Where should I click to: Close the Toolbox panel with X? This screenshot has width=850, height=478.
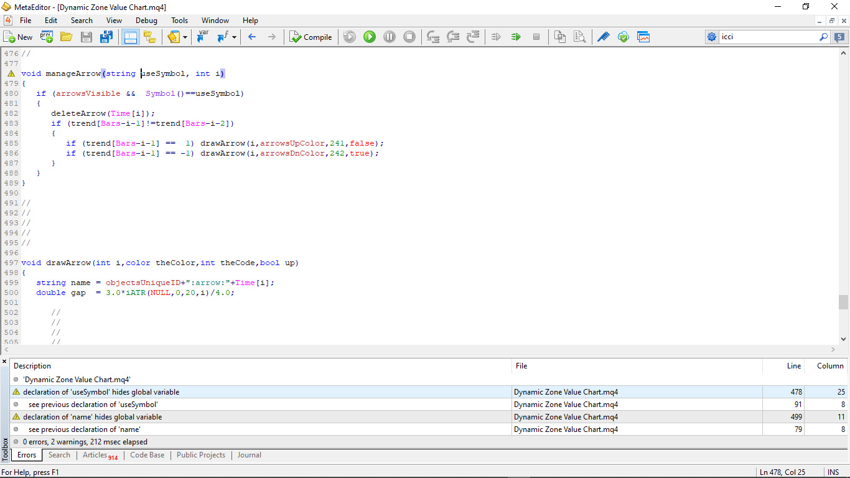tap(5, 362)
